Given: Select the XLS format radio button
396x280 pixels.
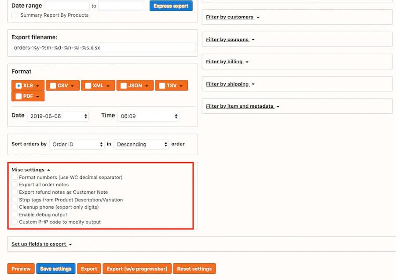Looking at the screenshot, I should pos(18,86).
